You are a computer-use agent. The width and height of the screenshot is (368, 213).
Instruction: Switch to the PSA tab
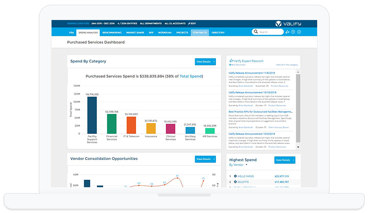[x=72, y=33]
